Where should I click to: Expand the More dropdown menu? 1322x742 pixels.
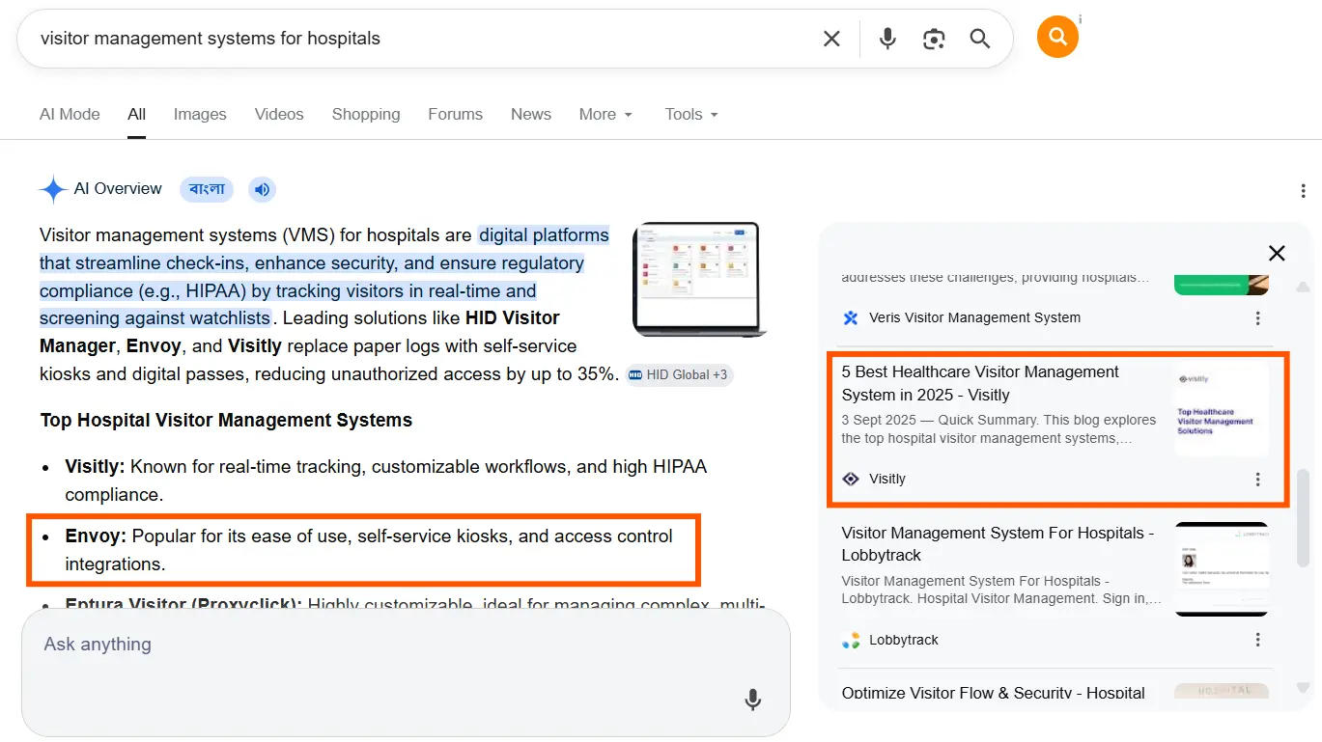pos(605,114)
